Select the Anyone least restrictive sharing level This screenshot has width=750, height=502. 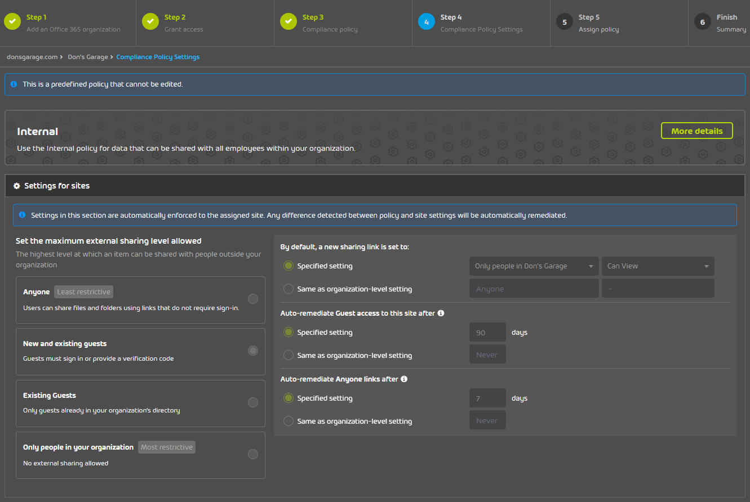click(x=252, y=299)
